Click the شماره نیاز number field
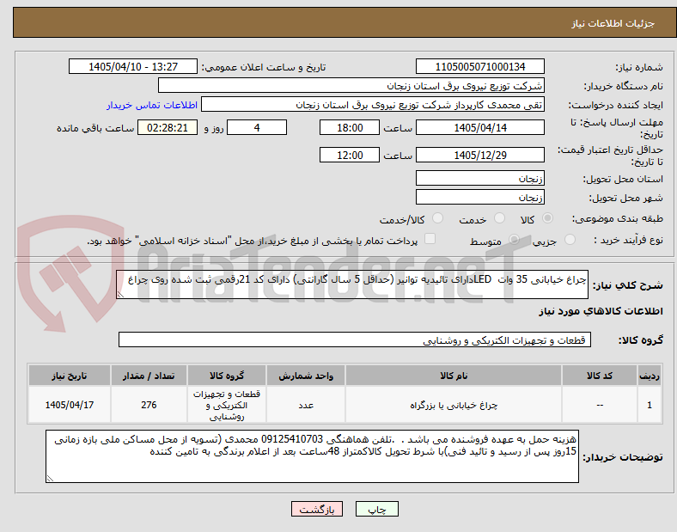 coord(480,66)
